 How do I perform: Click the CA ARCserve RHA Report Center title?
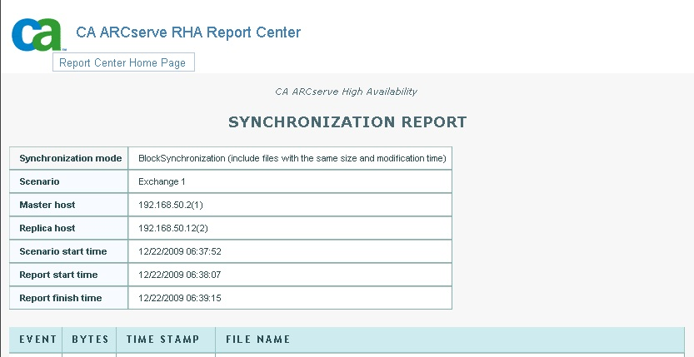(x=188, y=32)
